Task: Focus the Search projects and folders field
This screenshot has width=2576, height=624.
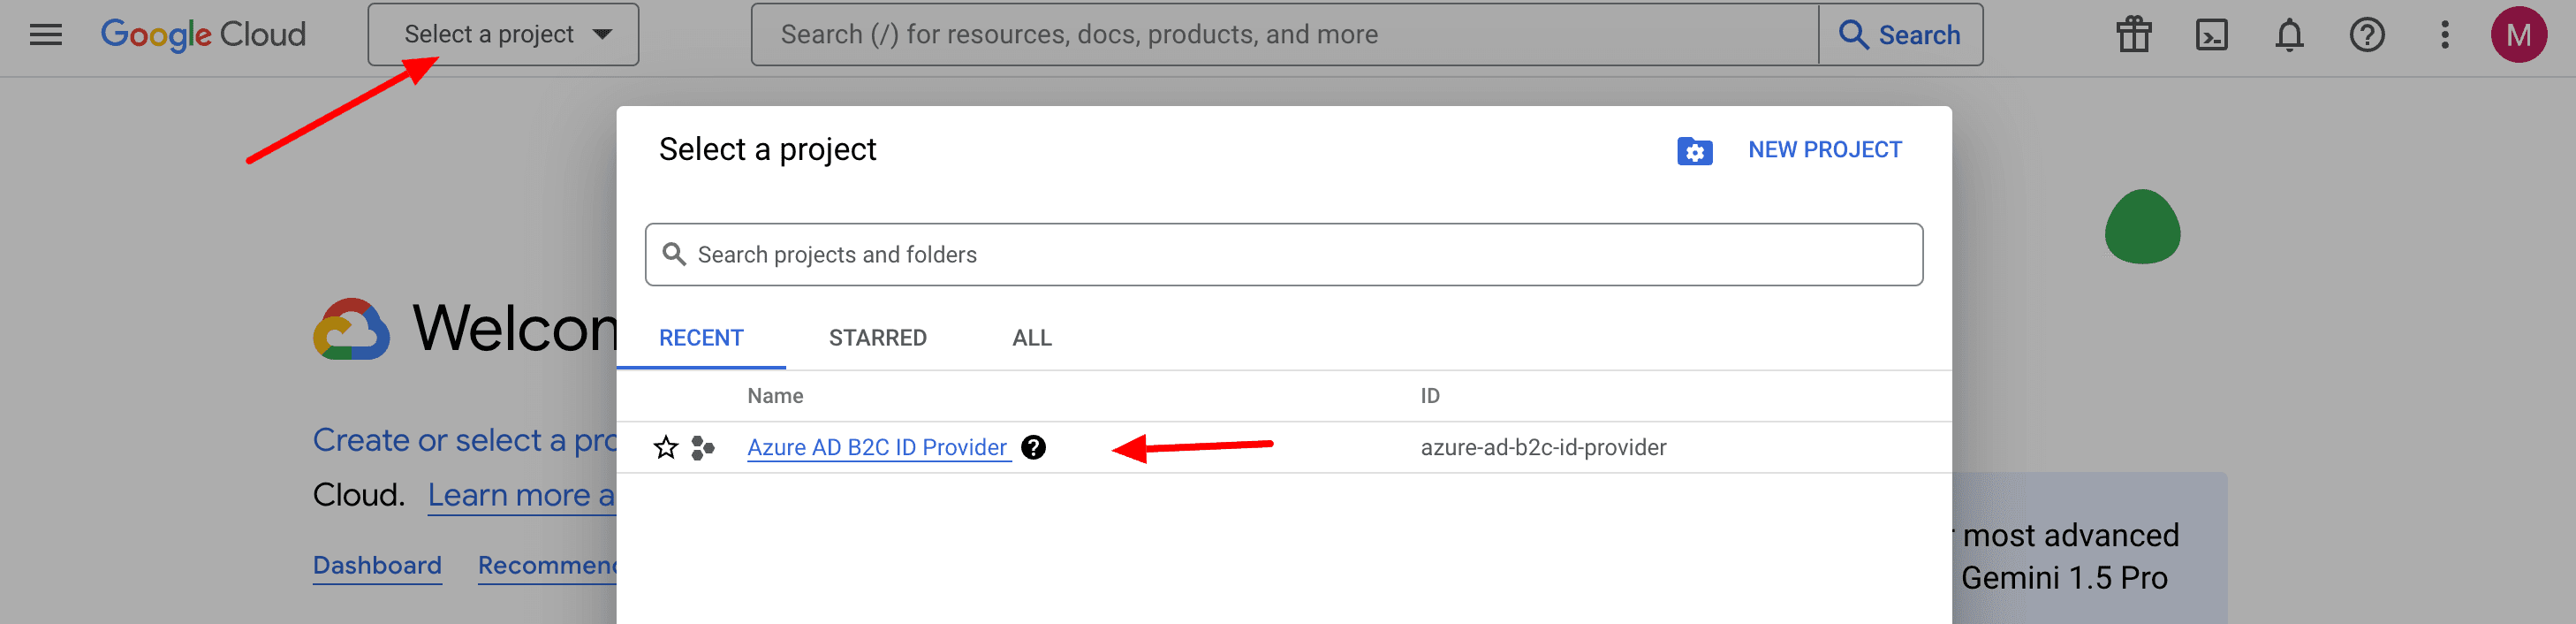Action: tap(1283, 255)
